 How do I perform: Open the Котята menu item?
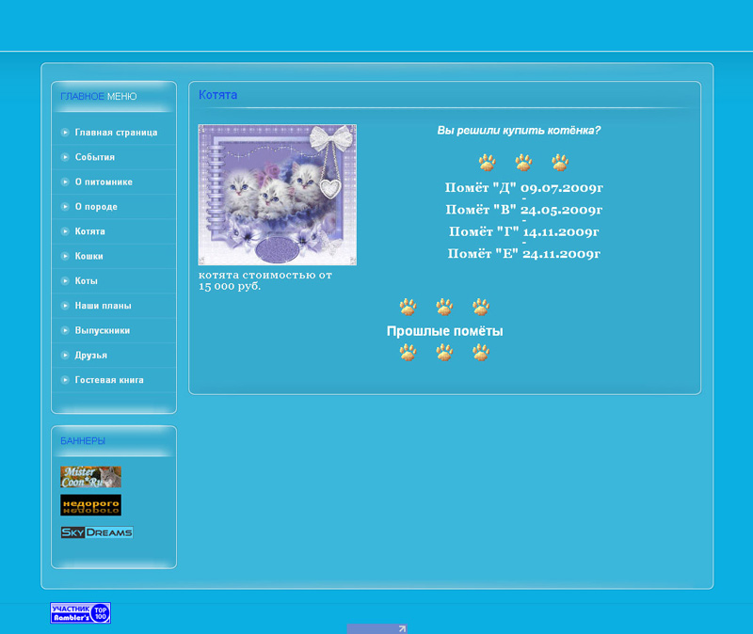(x=89, y=231)
